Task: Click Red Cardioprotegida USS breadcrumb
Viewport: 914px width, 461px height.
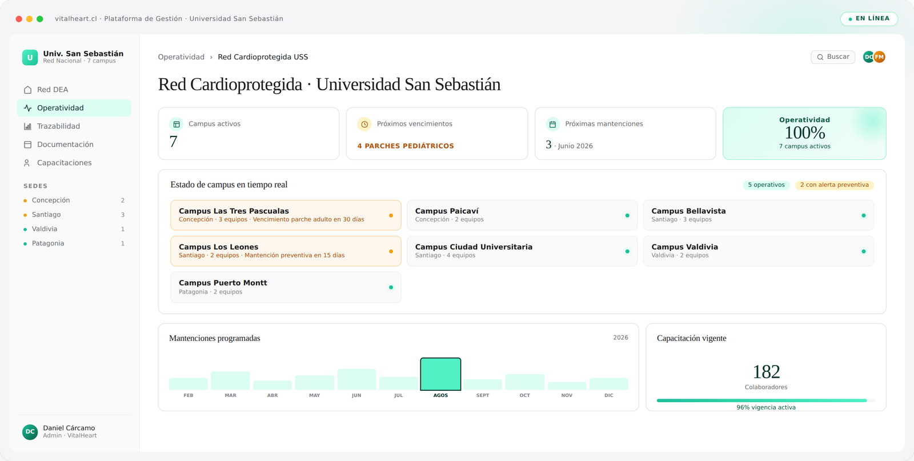Action: 263,57
